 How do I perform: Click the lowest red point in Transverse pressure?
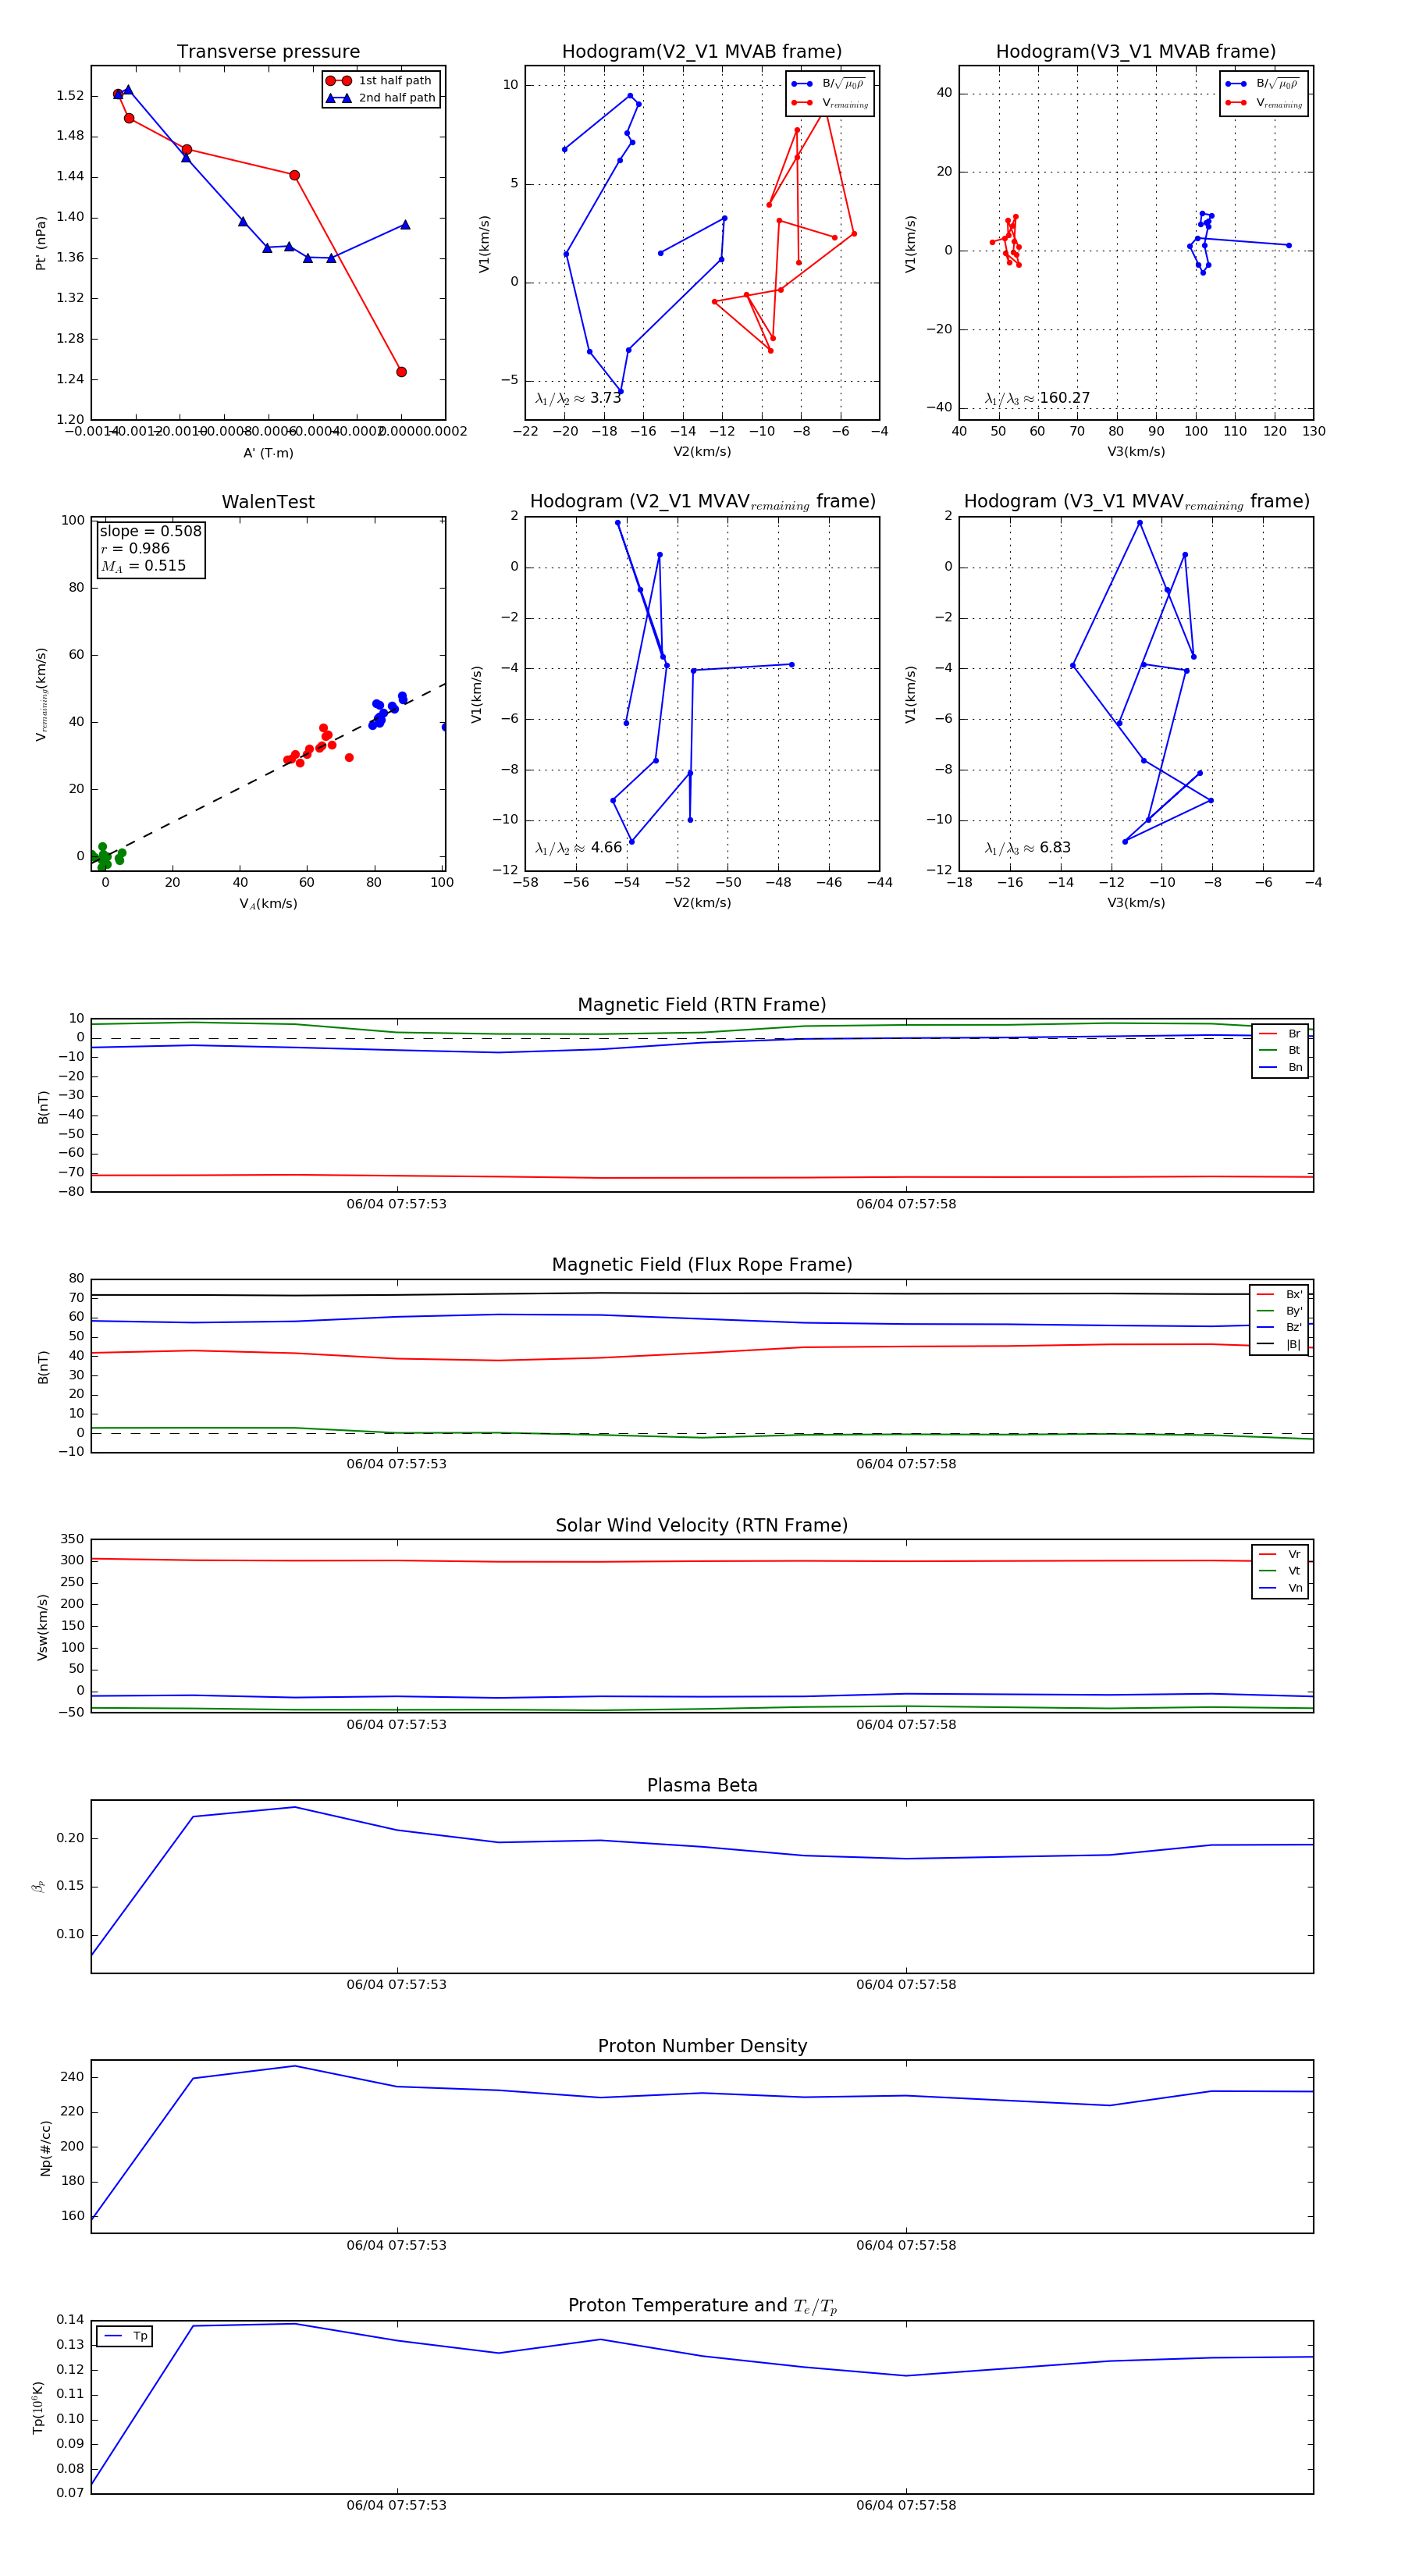pos(401,372)
